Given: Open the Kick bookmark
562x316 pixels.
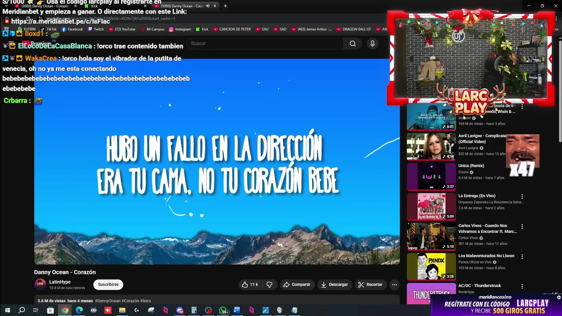Looking at the screenshot, I should tap(202, 29).
